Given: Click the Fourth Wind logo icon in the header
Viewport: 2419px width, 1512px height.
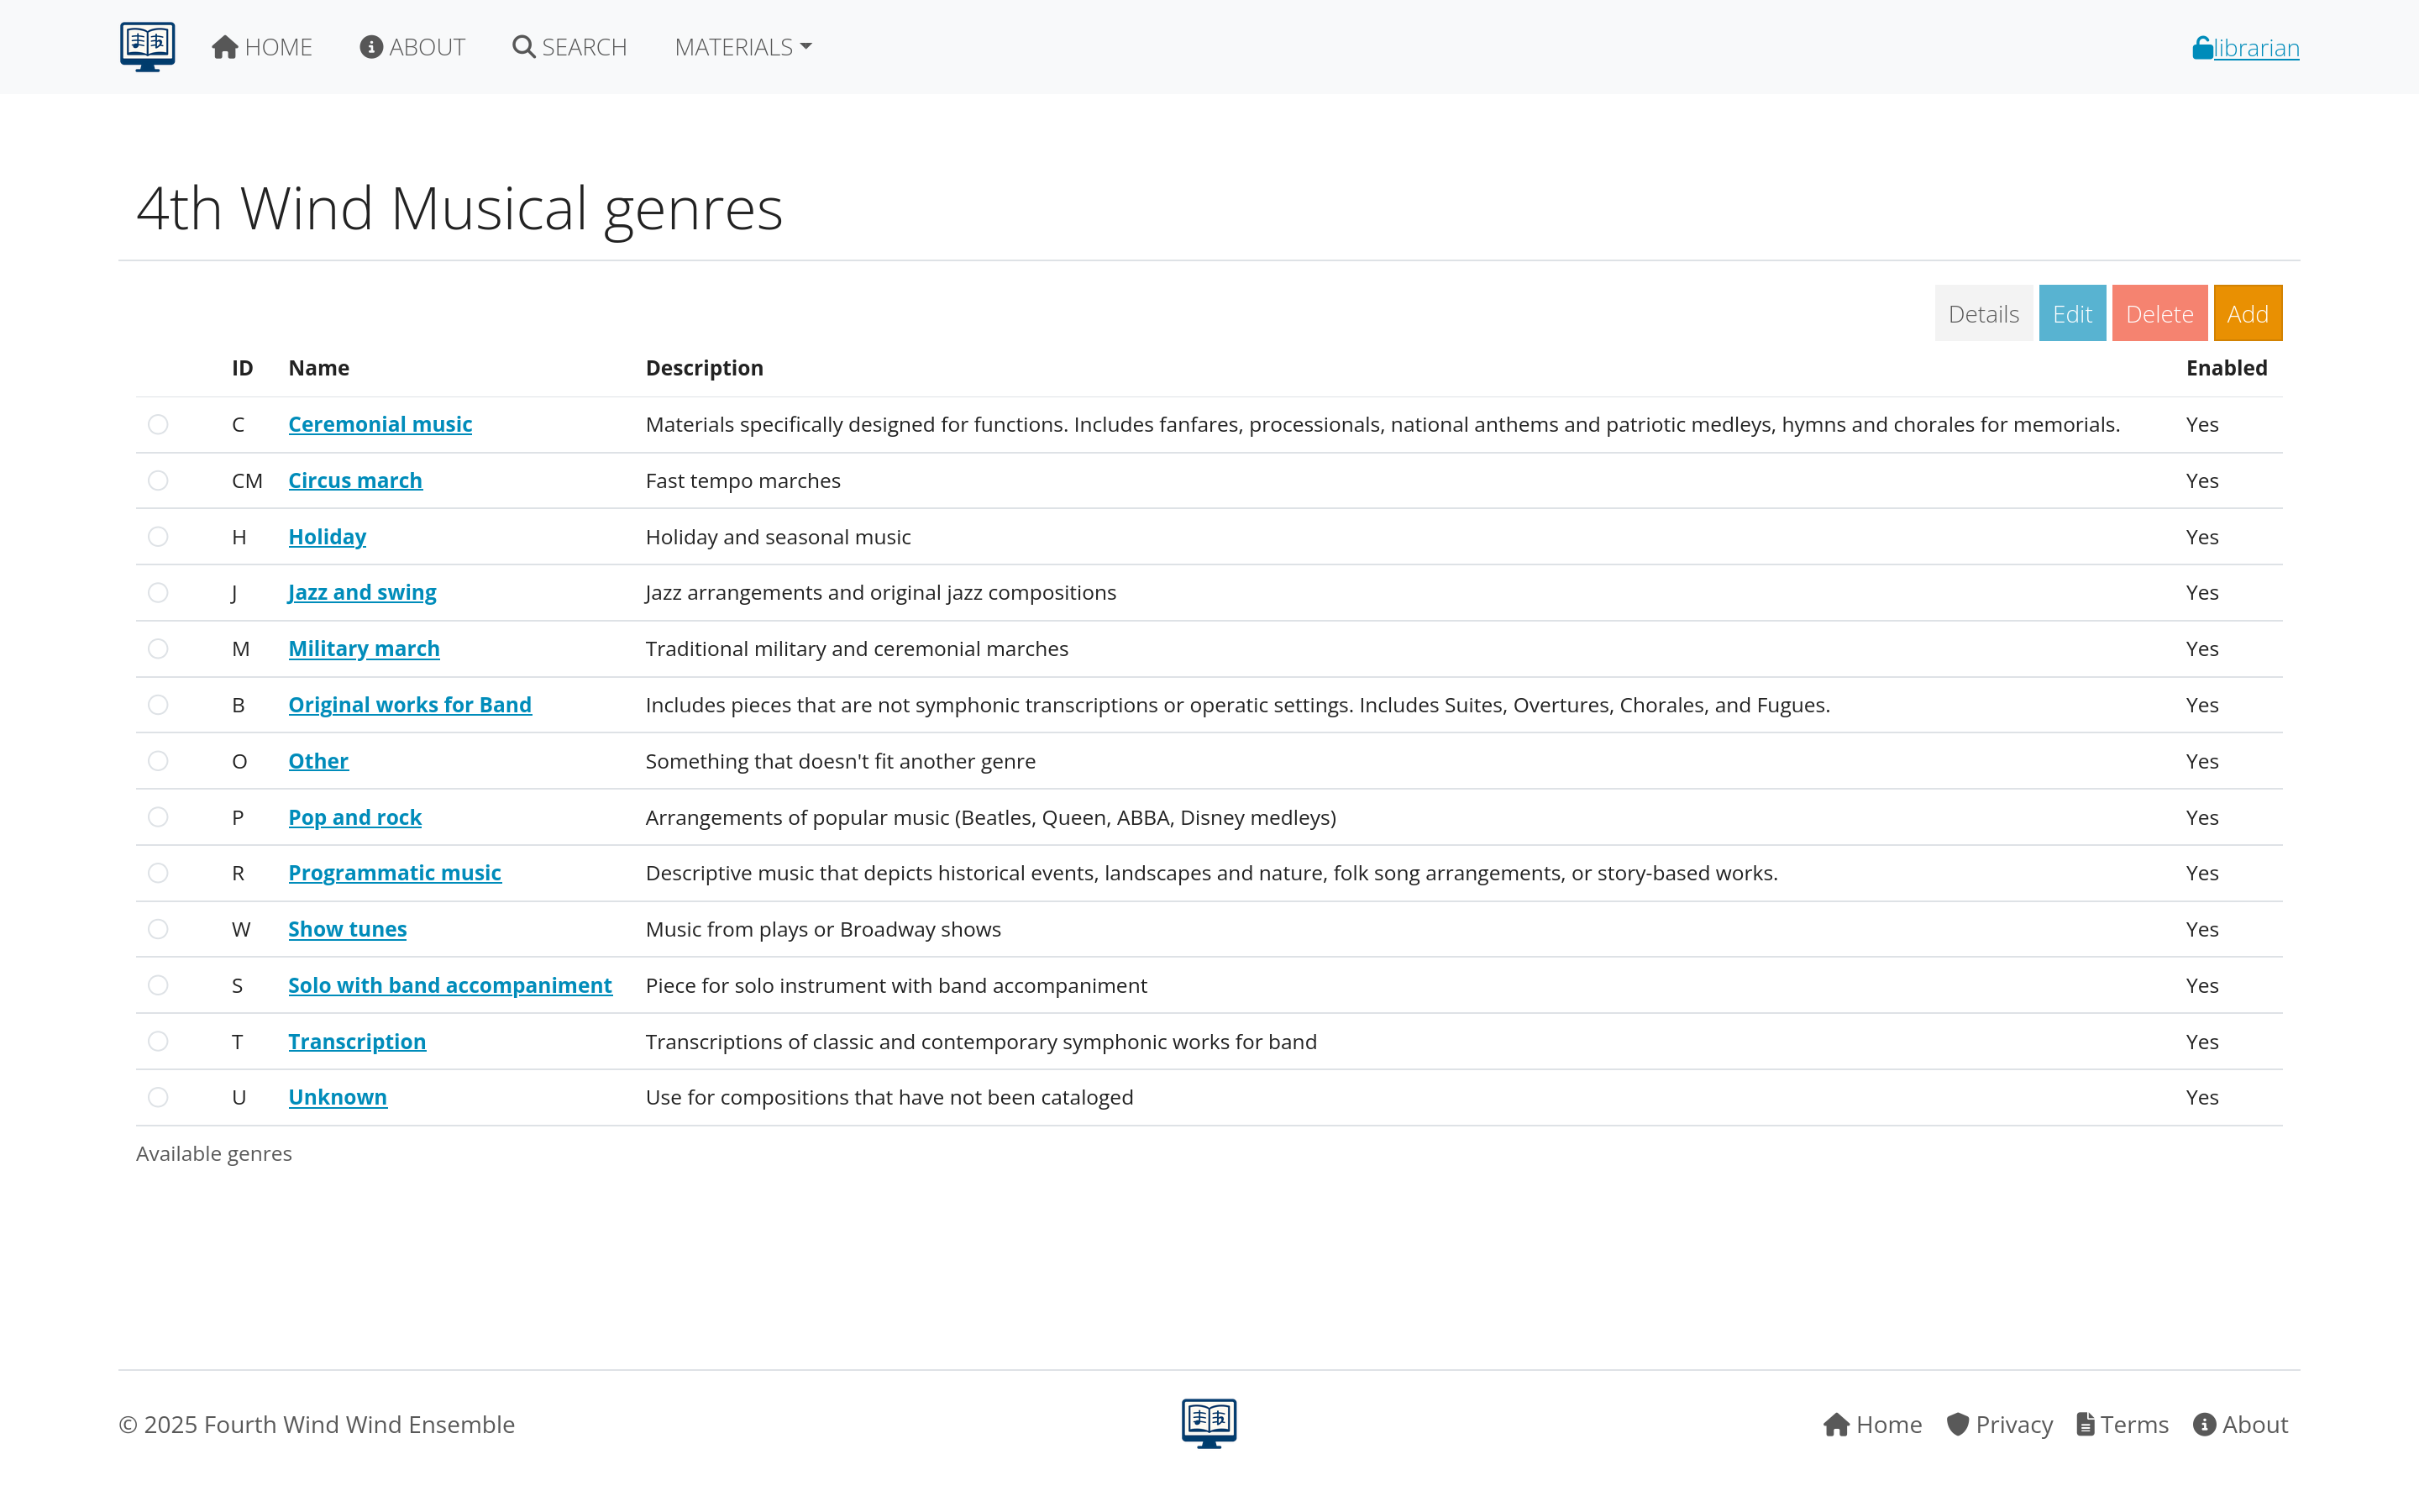Looking at the screenshot, I should [146, 46].
